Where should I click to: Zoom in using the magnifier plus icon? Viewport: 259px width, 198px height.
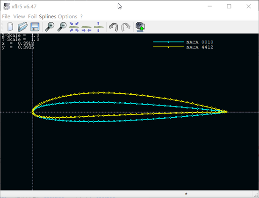click(50, 27)
